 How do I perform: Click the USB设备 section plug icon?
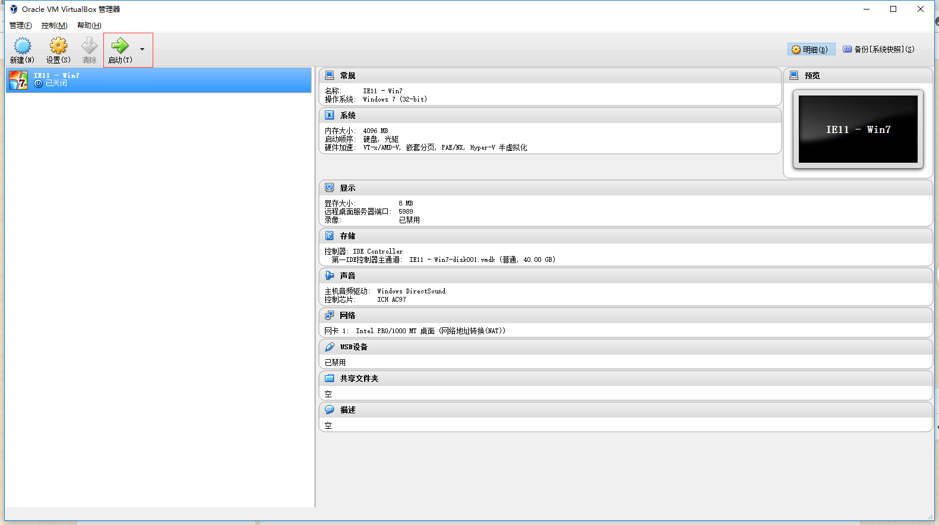330,347
